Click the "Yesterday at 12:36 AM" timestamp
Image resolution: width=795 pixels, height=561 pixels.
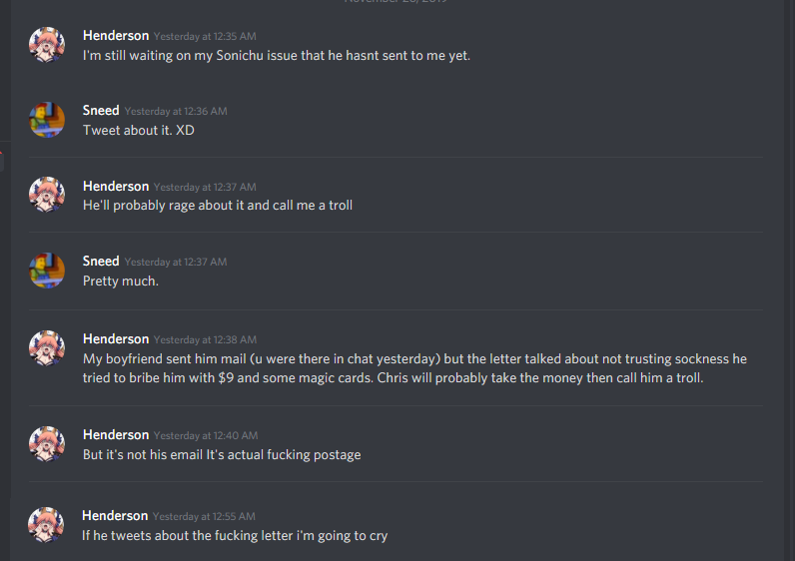point(176,112)
